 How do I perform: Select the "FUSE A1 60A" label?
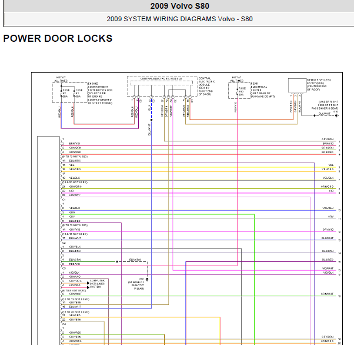[79, 93]
